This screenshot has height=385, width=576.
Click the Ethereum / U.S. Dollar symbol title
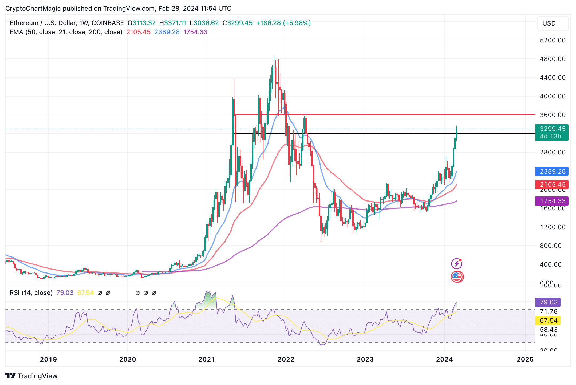pyautogui.click(x=66, y=23)
